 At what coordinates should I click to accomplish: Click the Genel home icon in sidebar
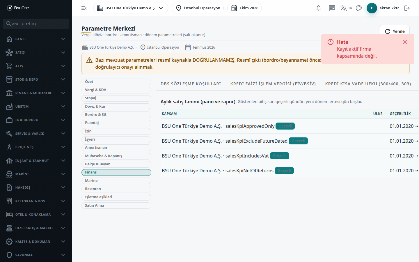click(x=9, y=39)
